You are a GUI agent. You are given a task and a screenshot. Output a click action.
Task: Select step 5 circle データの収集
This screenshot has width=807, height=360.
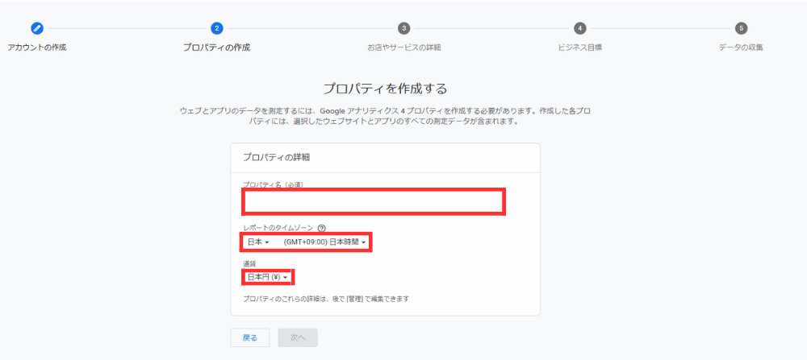click(741, 28)
